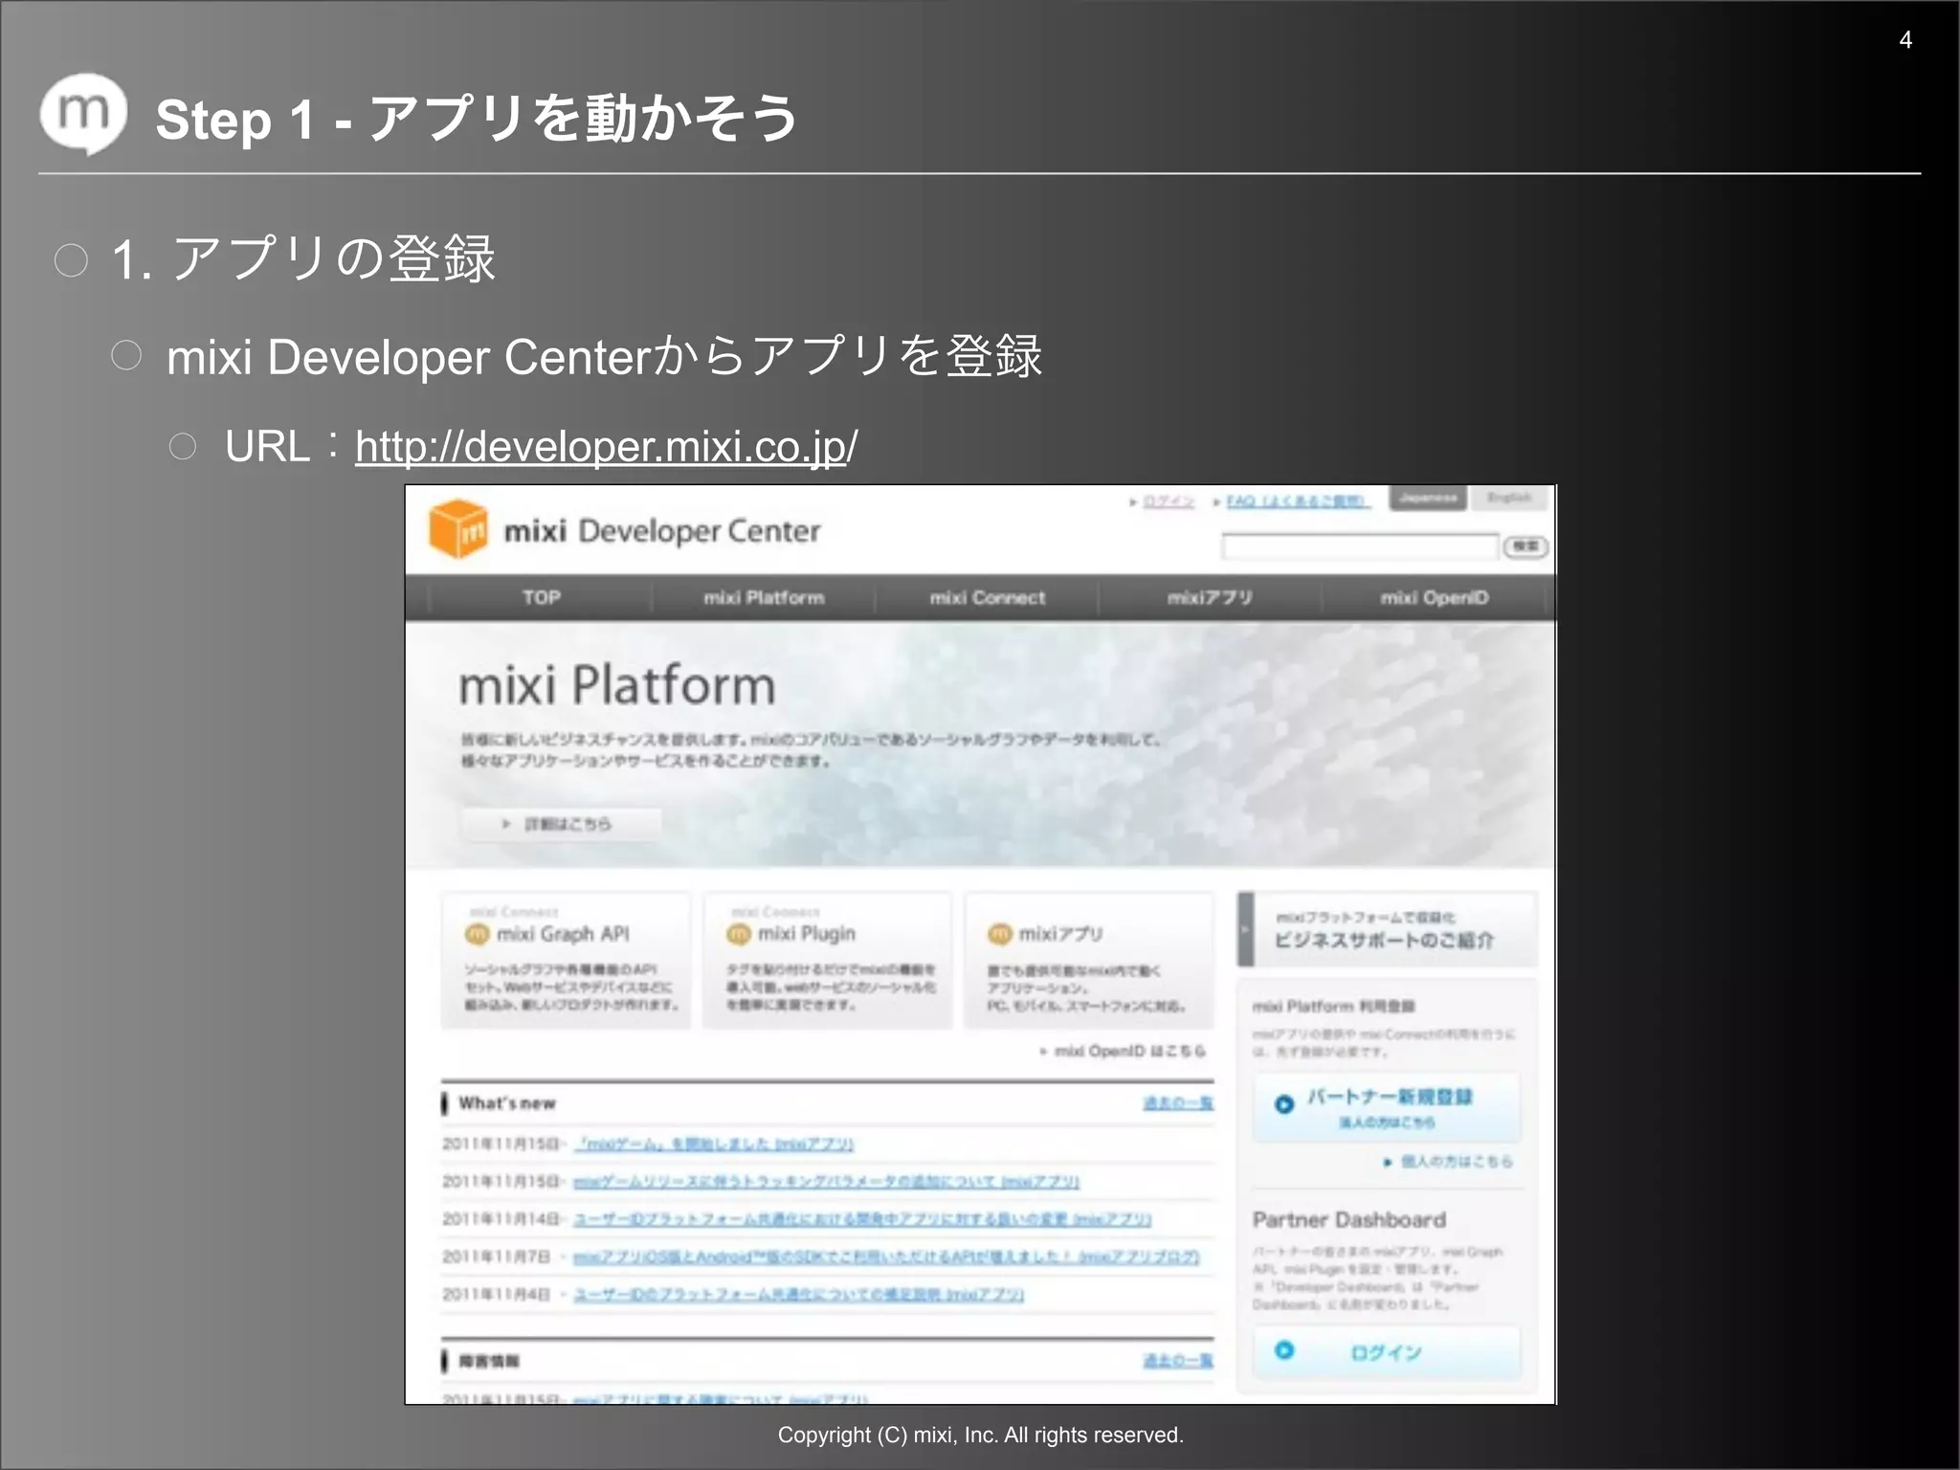Click the mixiアプリ card icon
This screenshot has height=1470, width=1960.
point(999,933)
